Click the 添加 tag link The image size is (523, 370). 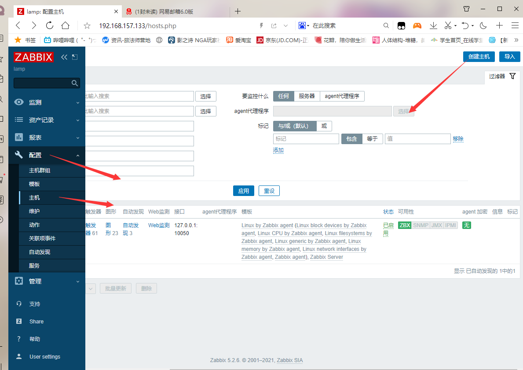pyautogui.click(x=278, y=150)
